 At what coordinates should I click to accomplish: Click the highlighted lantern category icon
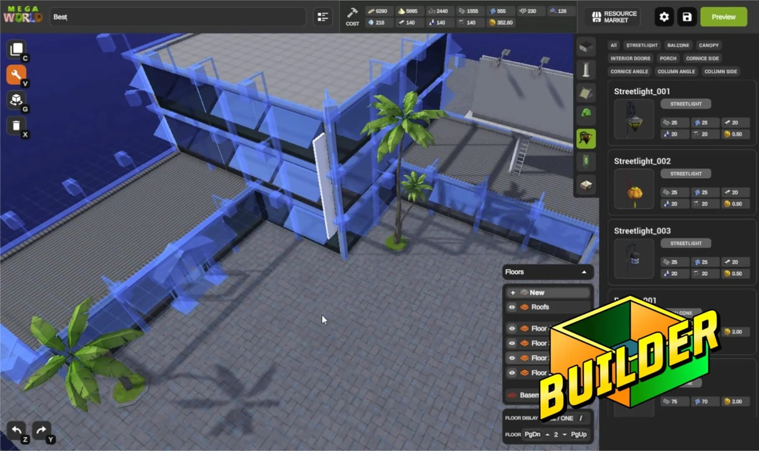[586, 139]
